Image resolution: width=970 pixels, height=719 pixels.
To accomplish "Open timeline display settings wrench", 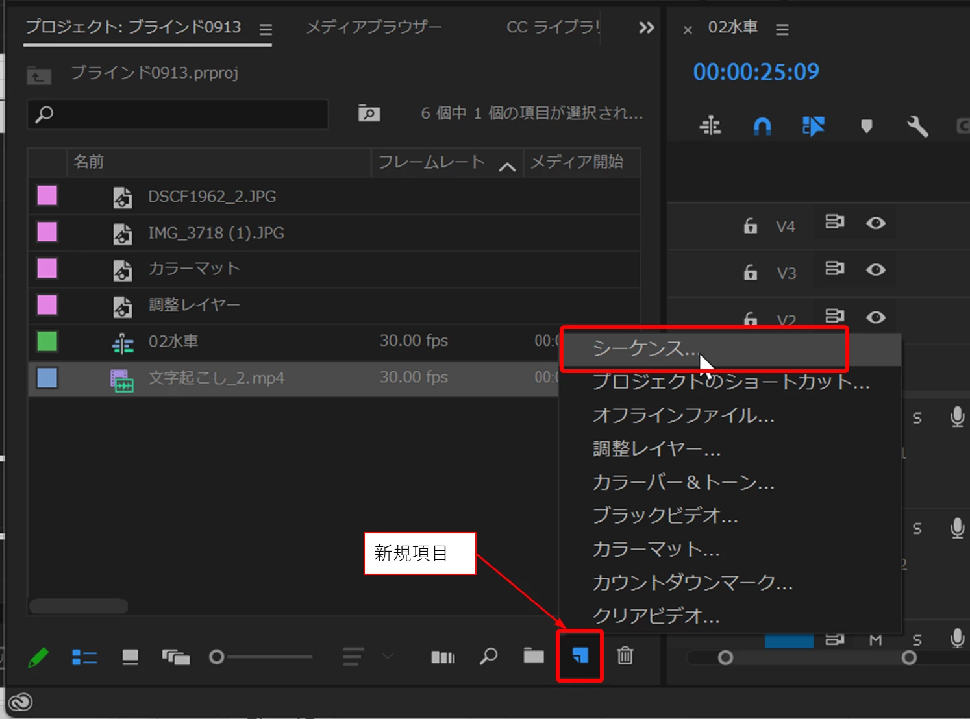I will (917, 126).
